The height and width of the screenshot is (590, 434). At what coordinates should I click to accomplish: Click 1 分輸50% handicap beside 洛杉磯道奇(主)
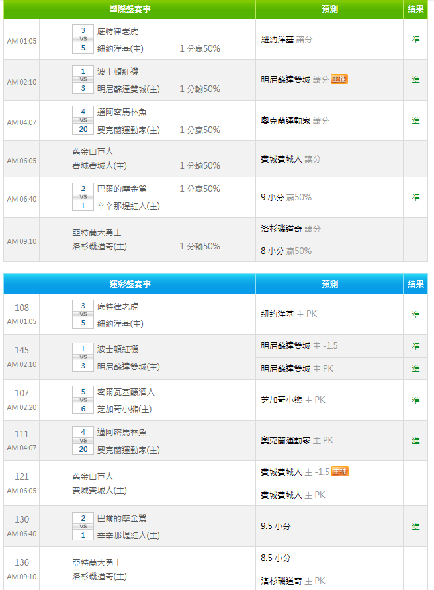click(x=200, y=247)
